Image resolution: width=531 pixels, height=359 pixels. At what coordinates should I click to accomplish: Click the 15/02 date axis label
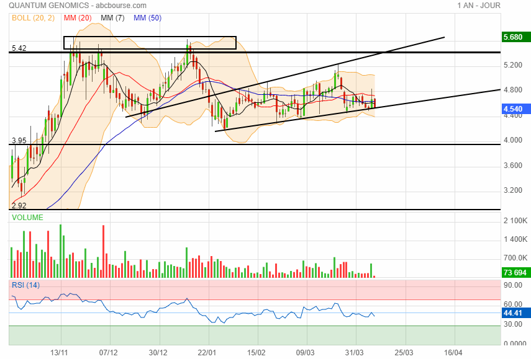point(256,353)
